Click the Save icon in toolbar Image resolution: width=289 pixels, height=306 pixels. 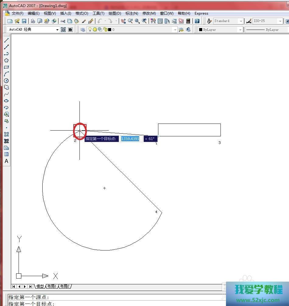tap(24, 21)
